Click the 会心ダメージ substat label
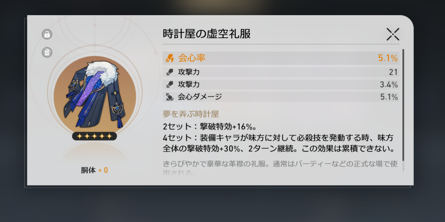The height and width of the screenshot is (222, 445). click(x=200, y=97)
